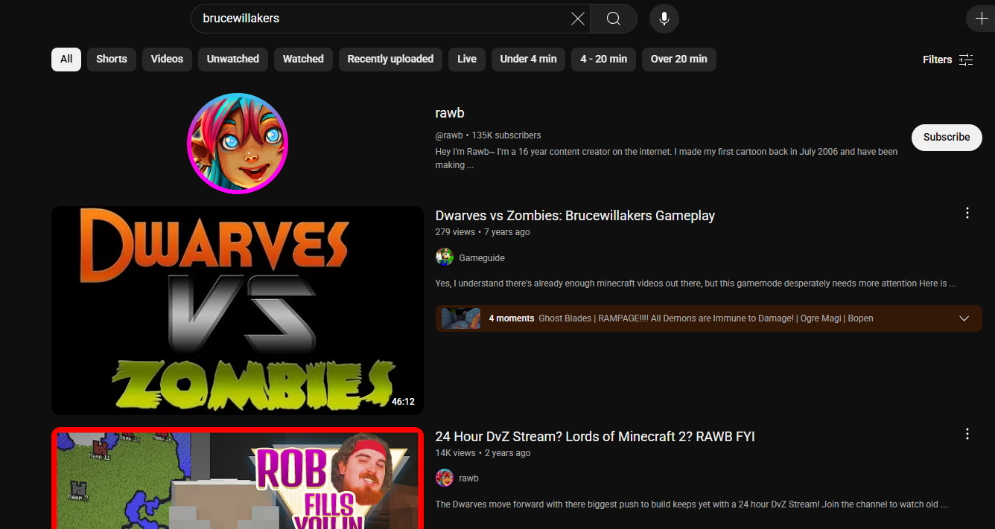Viewport: 995px width, 529px height.
Task: Start voice search with the microphone icon
Action: click(664, 19)
